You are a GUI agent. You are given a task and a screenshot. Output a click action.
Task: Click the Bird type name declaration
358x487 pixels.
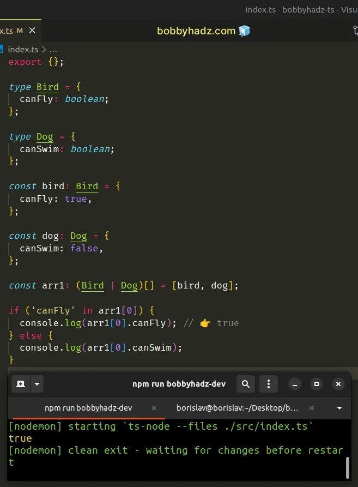point(47,87)
